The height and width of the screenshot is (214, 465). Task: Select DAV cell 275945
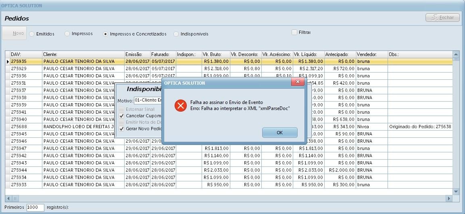26,134
